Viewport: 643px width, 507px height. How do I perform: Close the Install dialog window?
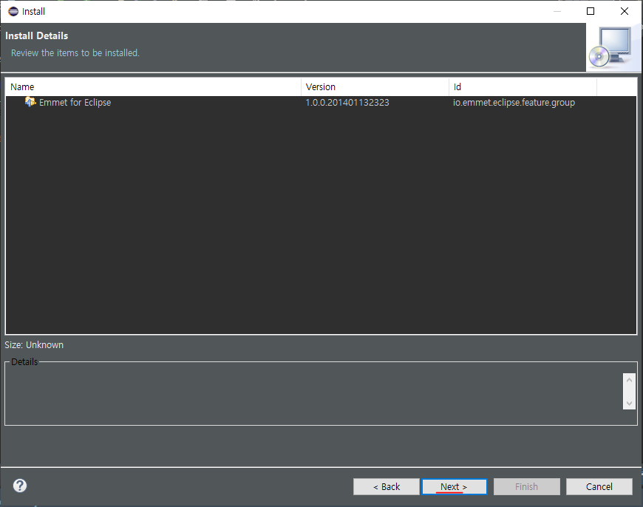(624, 11)
